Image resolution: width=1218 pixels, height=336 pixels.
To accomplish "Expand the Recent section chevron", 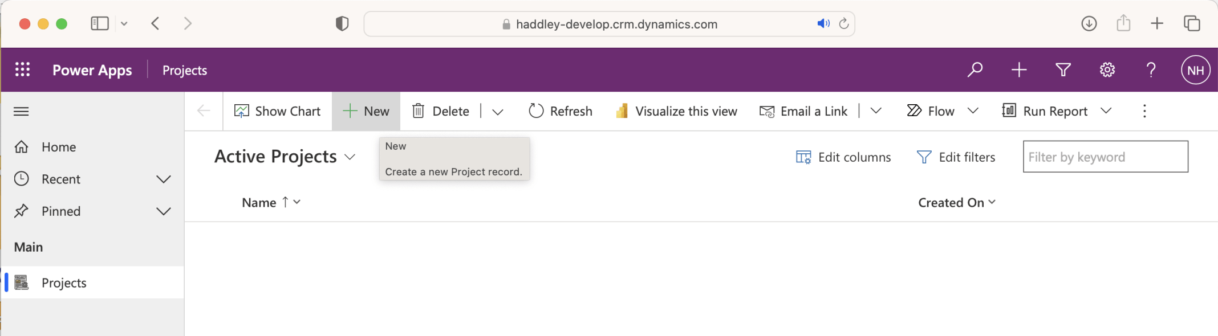I will (164, 179).
